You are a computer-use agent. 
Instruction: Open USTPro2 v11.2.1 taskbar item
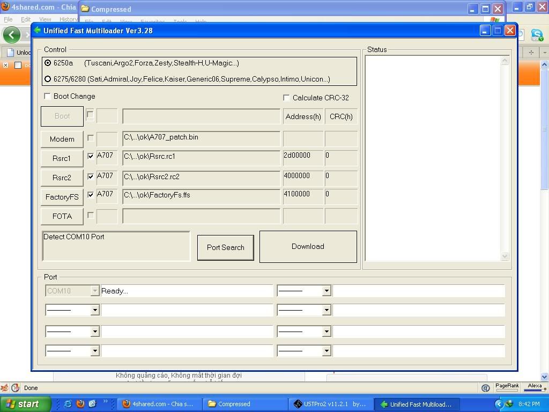coord(330,404)
